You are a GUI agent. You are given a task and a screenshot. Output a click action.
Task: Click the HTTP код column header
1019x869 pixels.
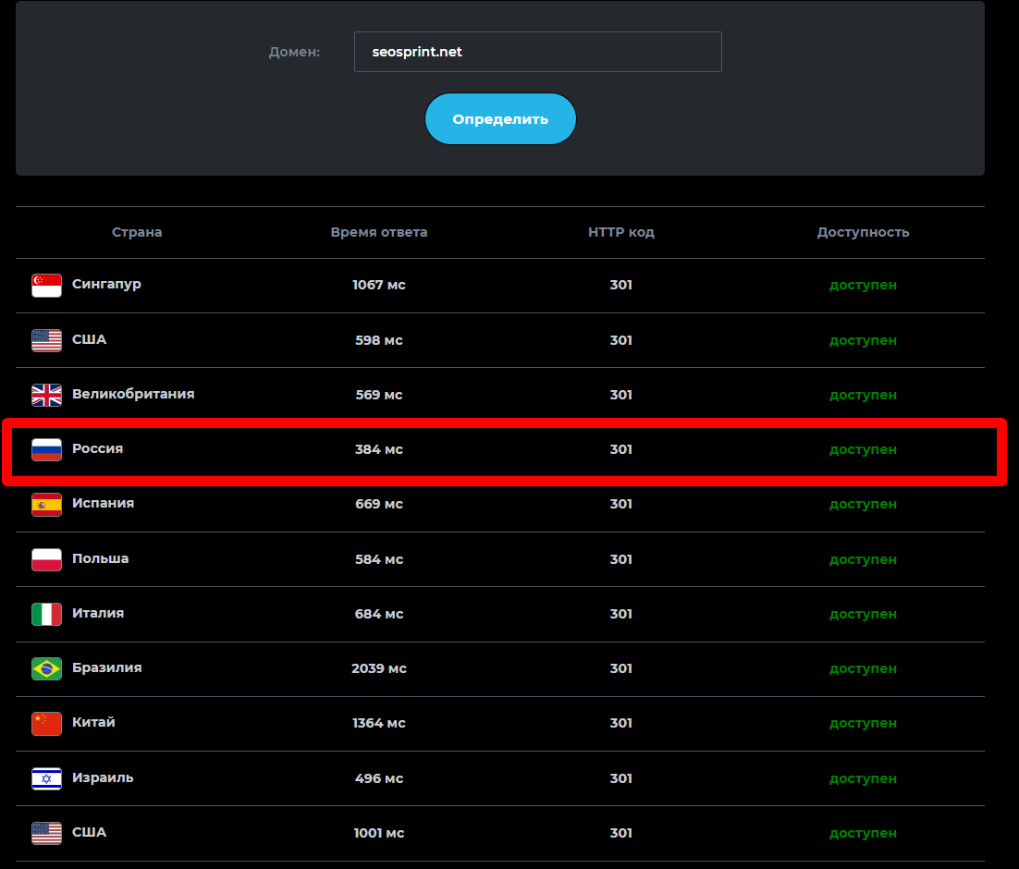tap(621, 232)
